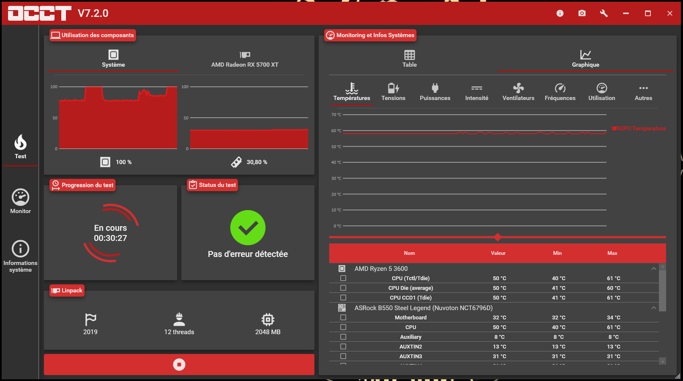Select the Puissances monitoring icon
The height and width of the screenshot is (381, 683).
pos(435,92)
